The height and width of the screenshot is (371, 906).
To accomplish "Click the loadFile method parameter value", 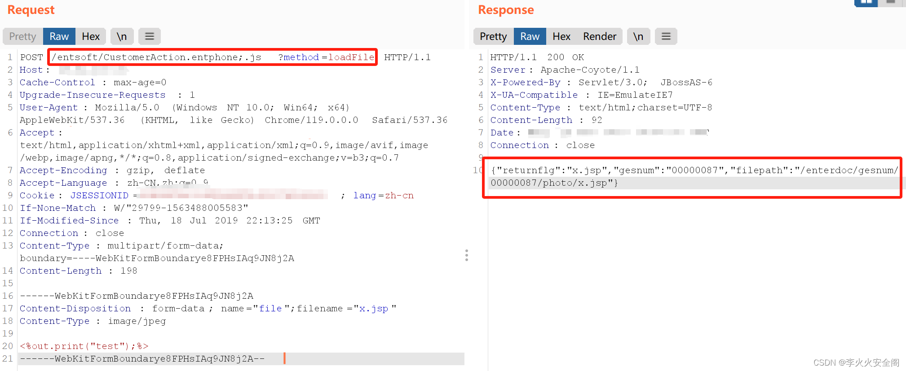I will coord(351,57).
